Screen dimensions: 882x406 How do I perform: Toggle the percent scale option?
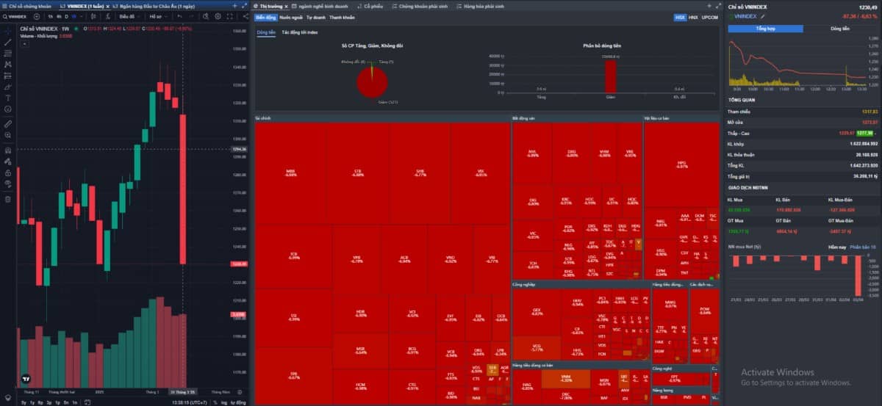point(216,402)
